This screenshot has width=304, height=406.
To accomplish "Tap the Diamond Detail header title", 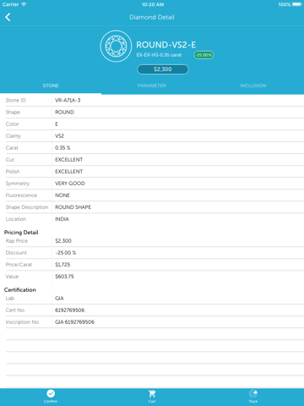I will [x=152, y=17].
